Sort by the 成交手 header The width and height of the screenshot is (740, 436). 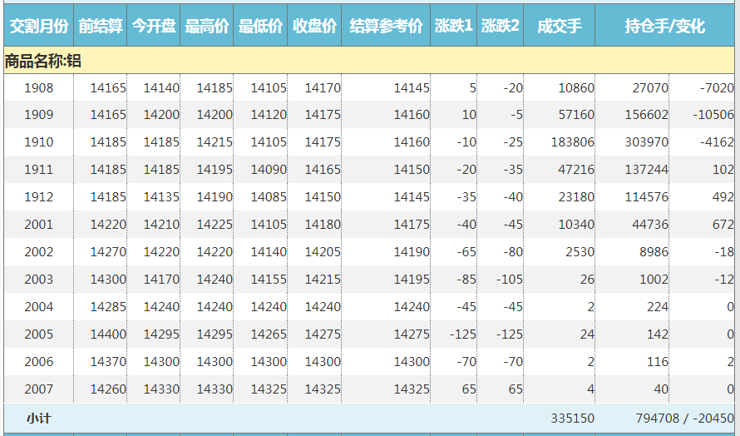pyautogui.click(x=559, y=26)
